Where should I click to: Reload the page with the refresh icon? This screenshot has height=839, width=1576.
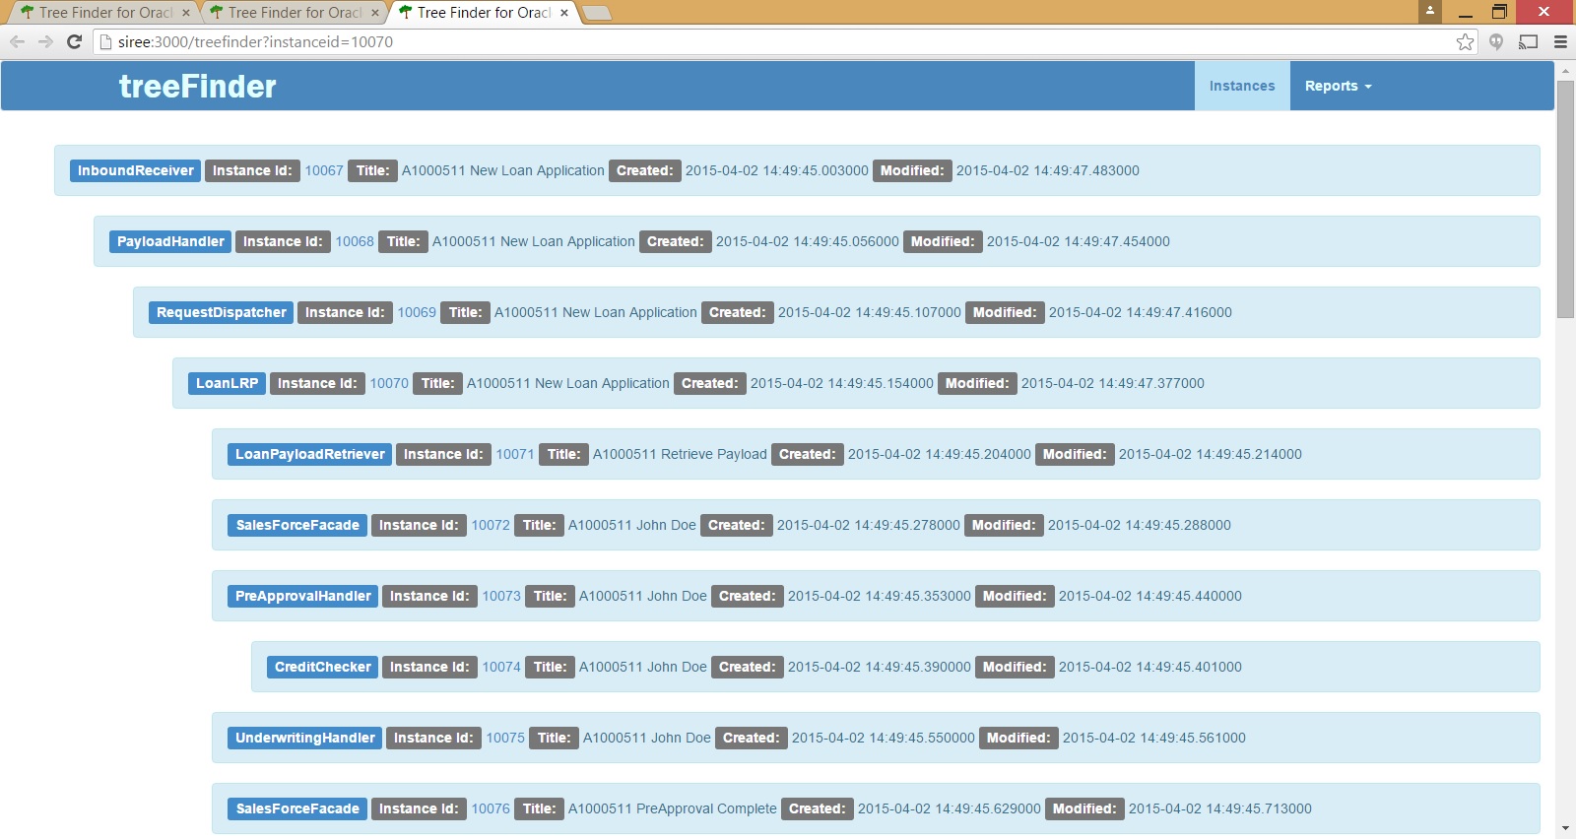tap(74, 41)
